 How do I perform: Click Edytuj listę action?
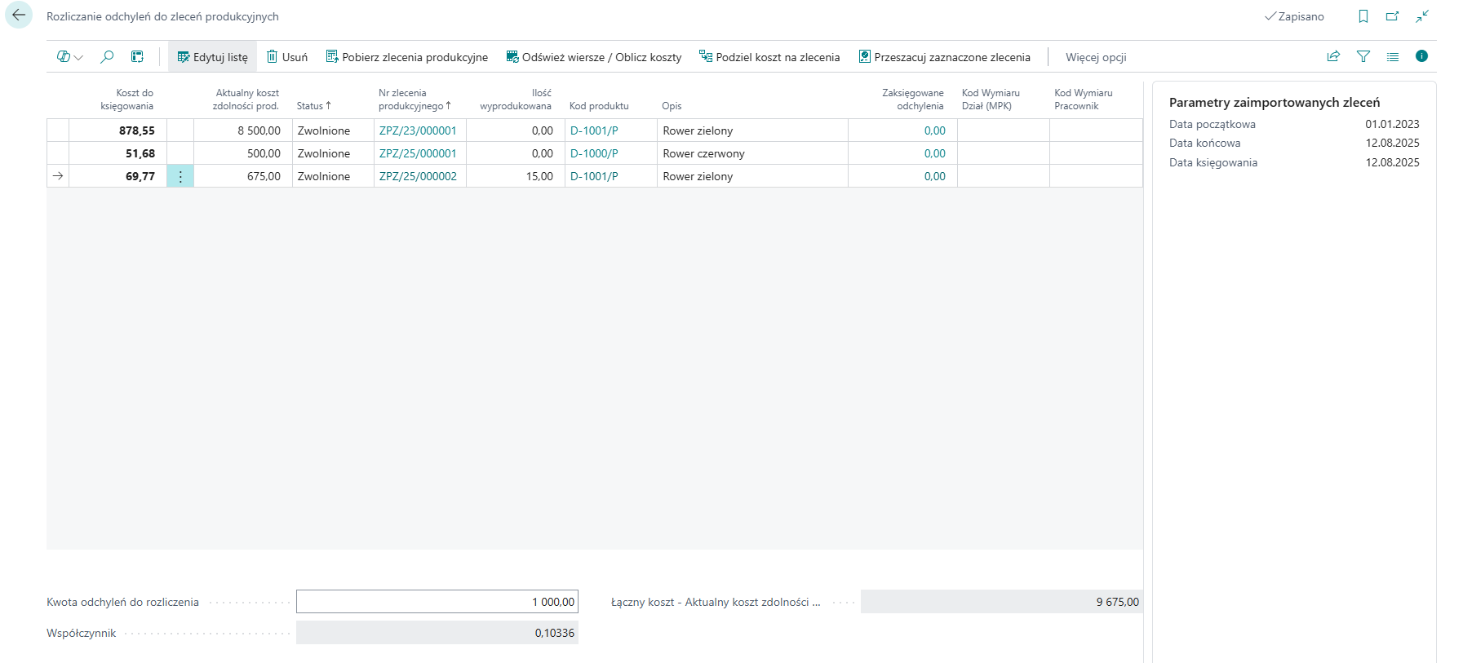tap(212, 57)
